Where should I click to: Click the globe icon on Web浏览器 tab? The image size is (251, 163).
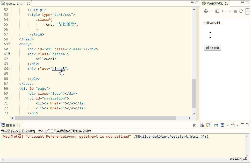click(x=204, y=3)
